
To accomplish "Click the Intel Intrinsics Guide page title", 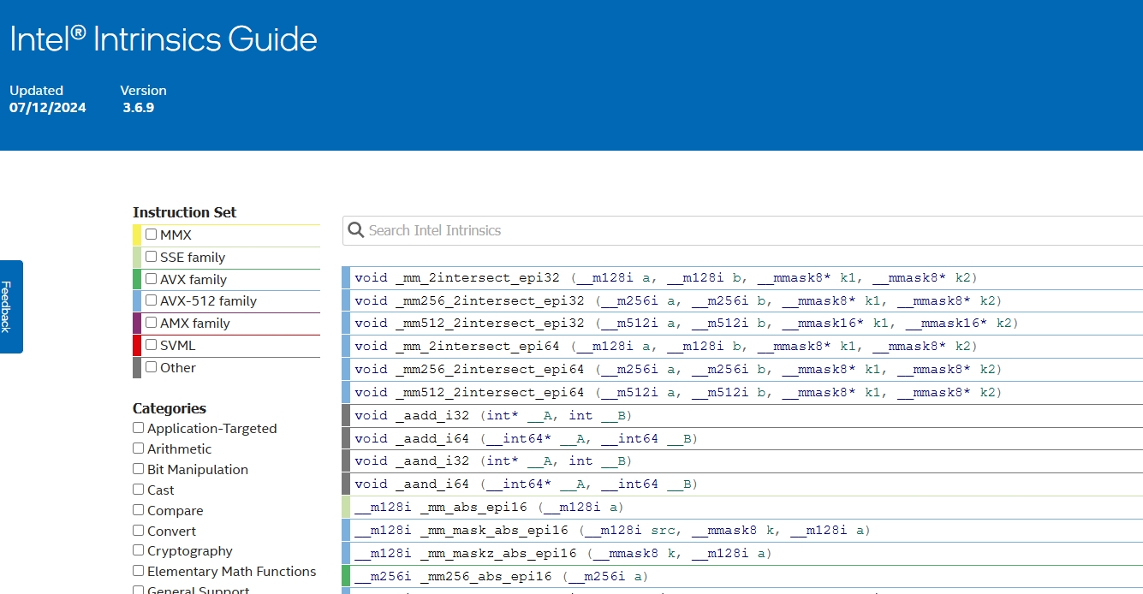I will pos(164,39).
